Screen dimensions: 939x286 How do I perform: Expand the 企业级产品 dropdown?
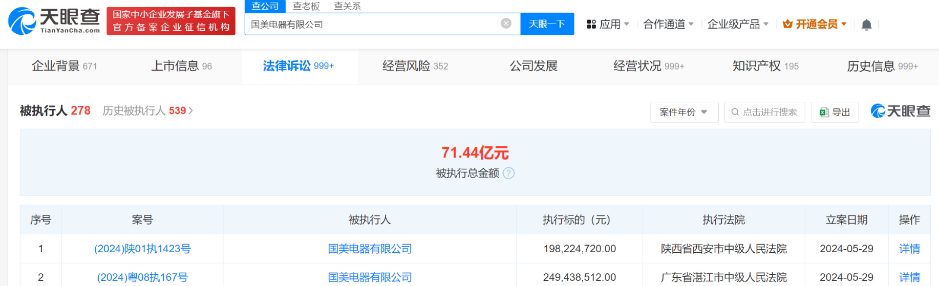coord(737,24)
